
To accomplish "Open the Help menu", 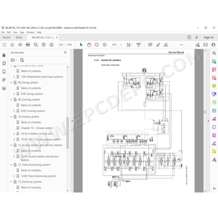I will [39, 32].
